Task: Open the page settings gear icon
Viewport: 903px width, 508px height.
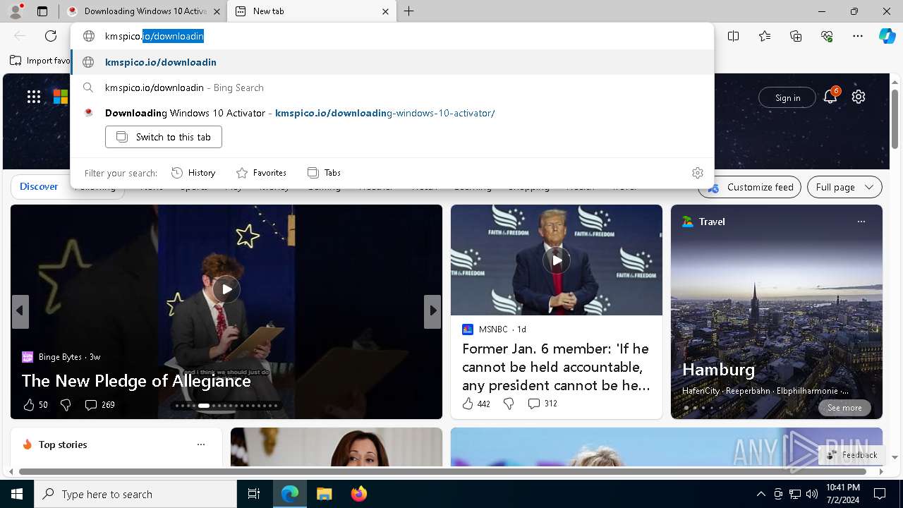Action: (x=859, y=97)
